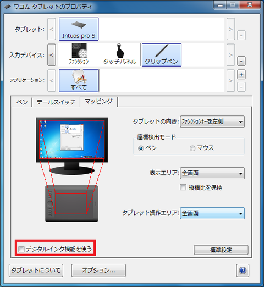
Task: Switch to the テールスイッチ tab
Action: tap(56, 102)
